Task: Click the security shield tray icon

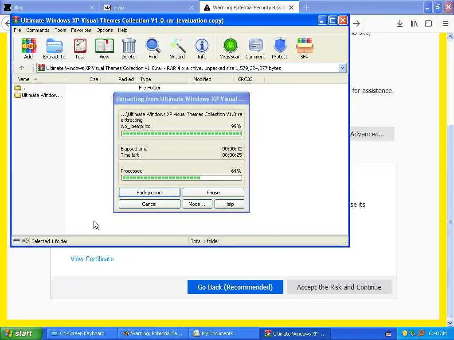Action: point(405,334)
